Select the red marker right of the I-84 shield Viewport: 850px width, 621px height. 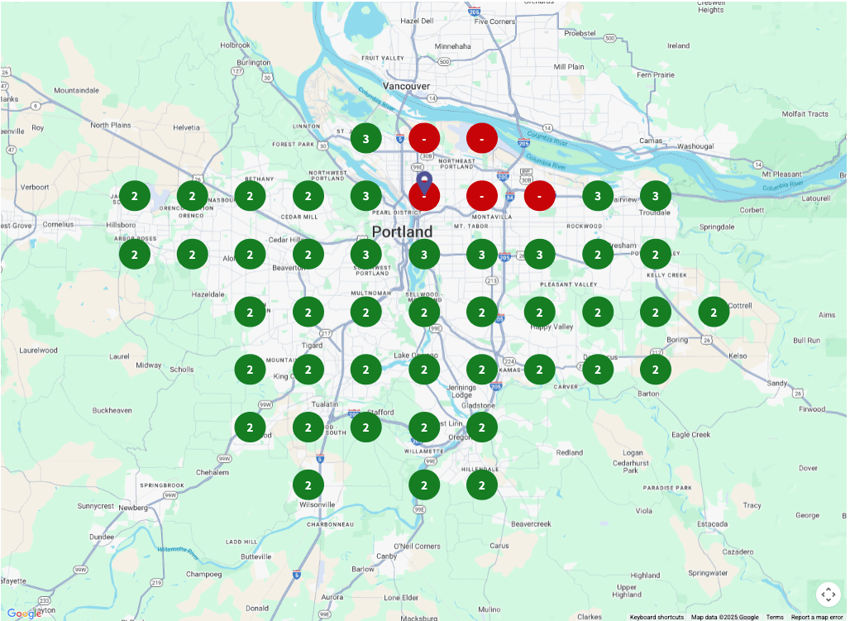pyautogui.click(x=539, y=196)
